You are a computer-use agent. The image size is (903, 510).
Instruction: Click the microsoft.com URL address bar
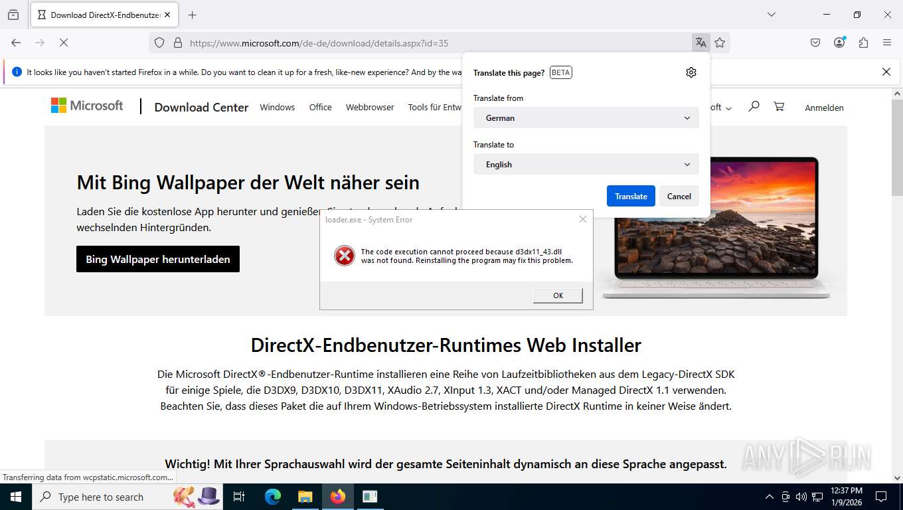[x=319, y=43]
